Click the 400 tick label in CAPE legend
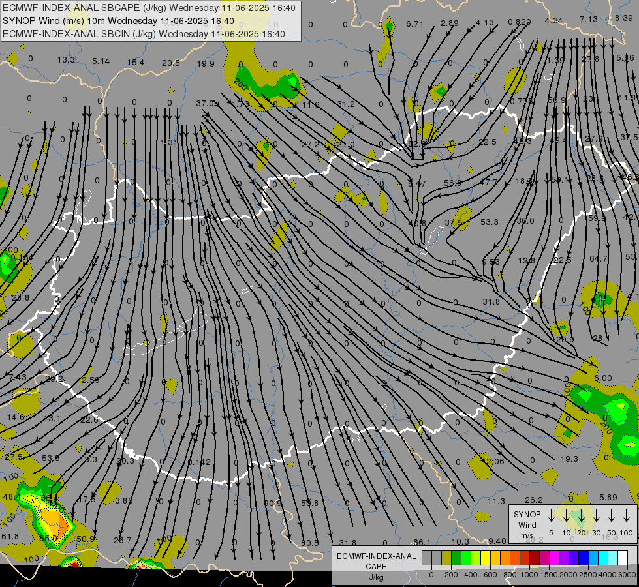 pos(471,575)
